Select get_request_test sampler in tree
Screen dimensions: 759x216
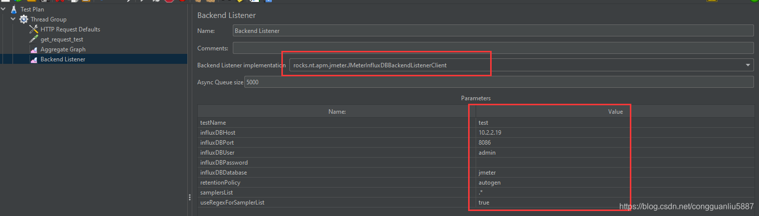coord(62,39)
